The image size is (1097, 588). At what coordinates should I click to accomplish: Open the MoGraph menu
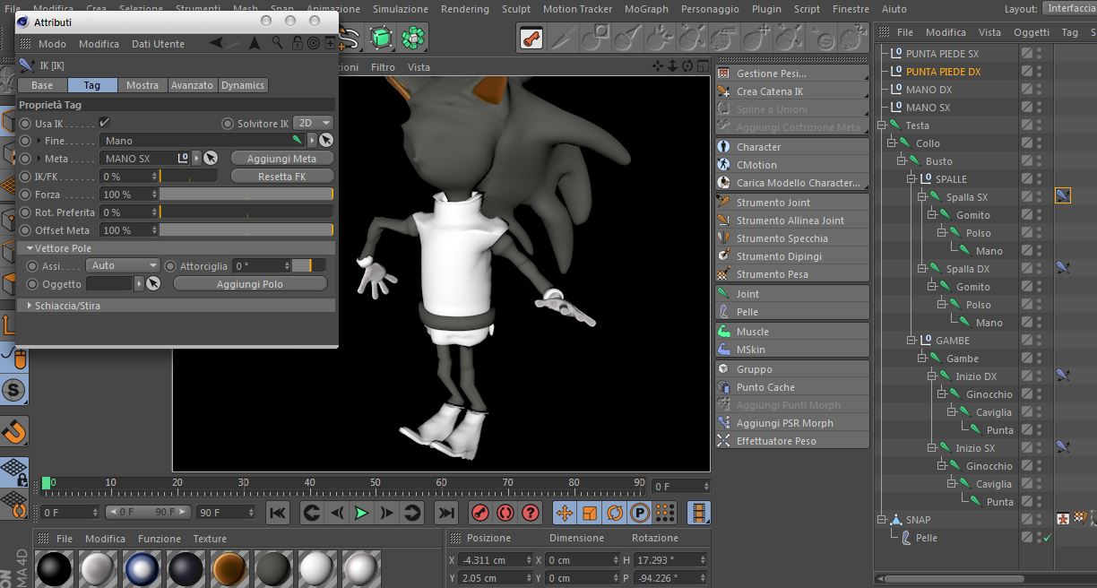[645, 9]
